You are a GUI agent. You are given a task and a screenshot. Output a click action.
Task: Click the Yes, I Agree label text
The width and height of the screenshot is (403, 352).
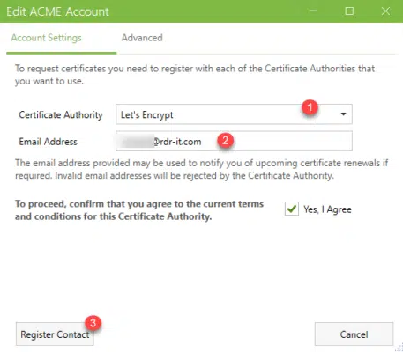click(327, 209)
